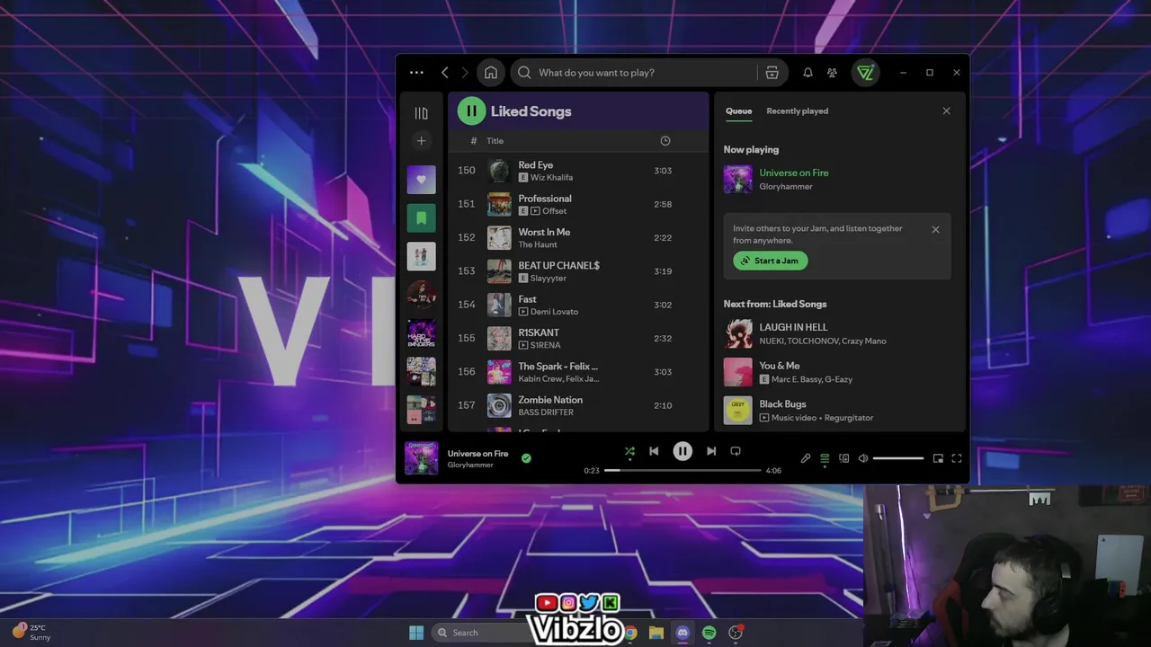Open the Browse icon in search bar
1151x647 pixels.
tap(772, 73)
